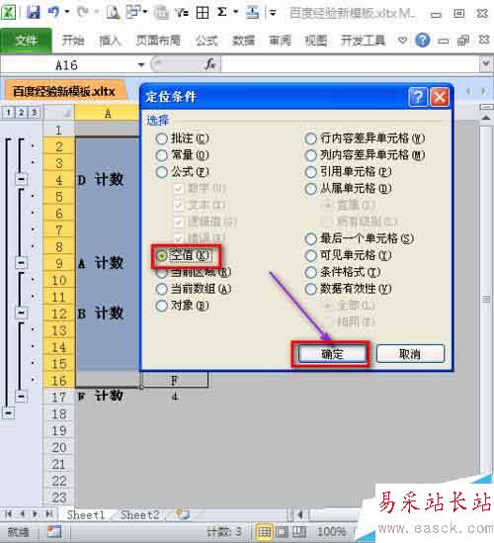The width and height of the screenshot is (494, 543).
Task: Minimize the ribbon with the caret icon
Action: click(x=402, y=41)
